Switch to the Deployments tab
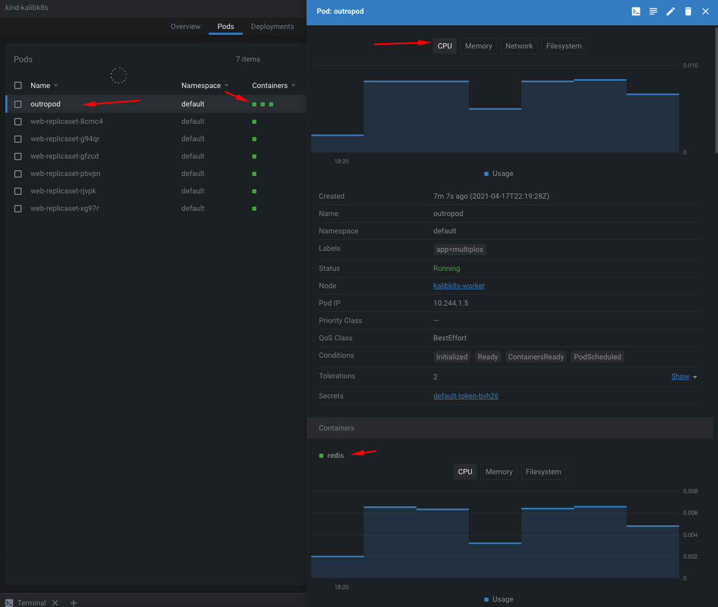 click(x=272, y=26)
